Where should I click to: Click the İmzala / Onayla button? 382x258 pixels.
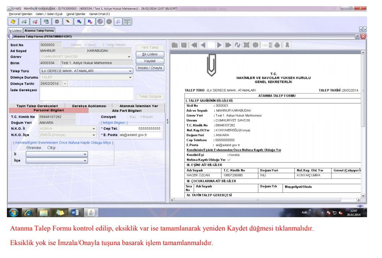(150, 68)
